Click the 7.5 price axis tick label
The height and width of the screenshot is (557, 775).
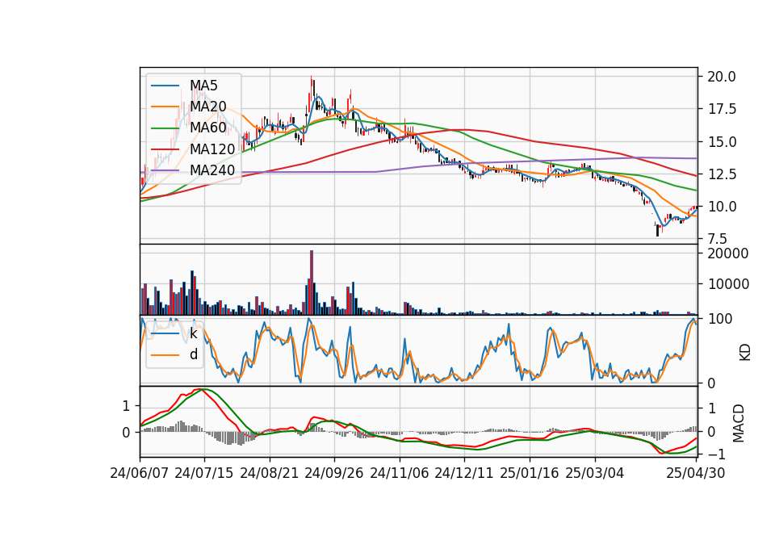pyautogui.click(x=718, y=239)
